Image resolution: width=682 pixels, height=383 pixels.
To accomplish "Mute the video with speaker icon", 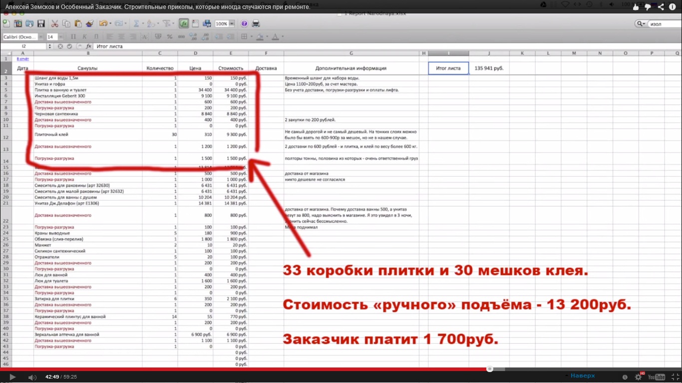I will click(x=31, y=377).
